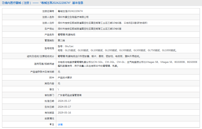Image resolution: width=202 pixels, height=129 pixels.
Task: Select the 第二类 category value
Action: pos(61,40)
